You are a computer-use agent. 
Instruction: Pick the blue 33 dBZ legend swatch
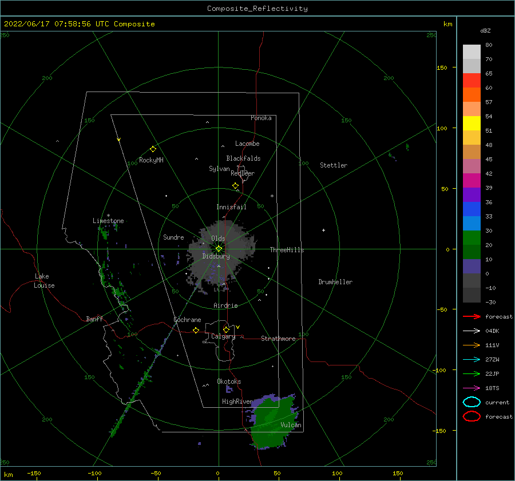coord(472,209)
